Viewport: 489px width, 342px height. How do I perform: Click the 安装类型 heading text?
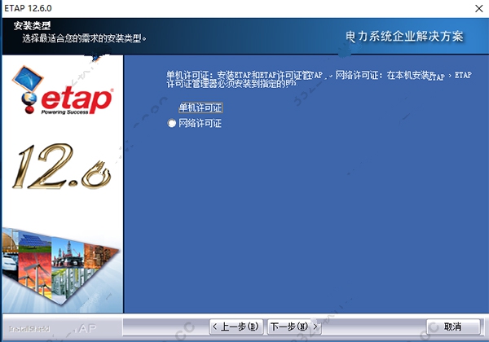(32, 25)
